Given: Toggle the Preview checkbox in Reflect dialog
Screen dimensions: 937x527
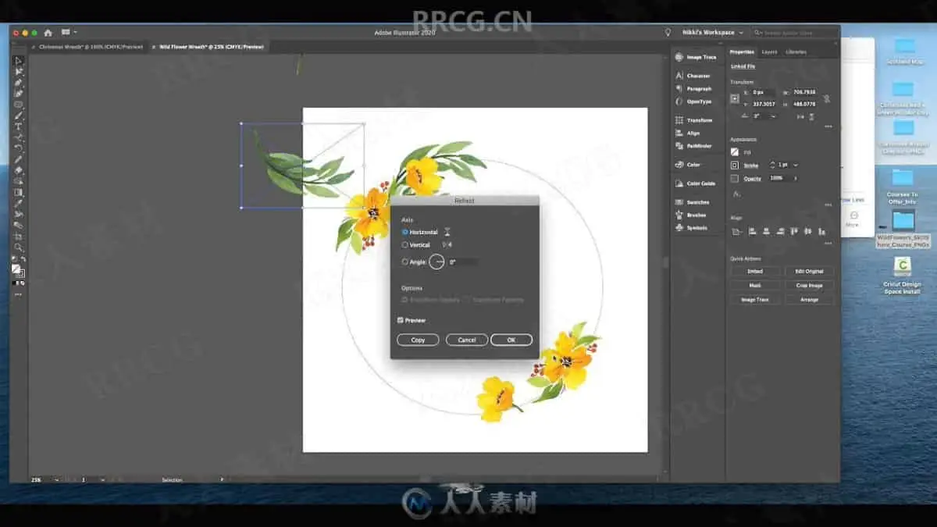Looking at the screenshot, I should click(401, 320).
